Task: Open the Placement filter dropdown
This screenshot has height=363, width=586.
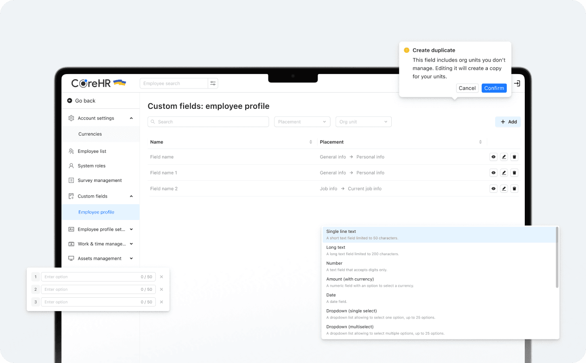Action: click(302, 122)
